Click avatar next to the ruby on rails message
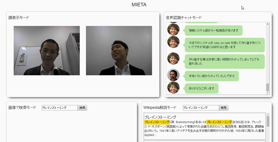The height and width of the screenshot is (142, 278). click(x=173, y=42)
